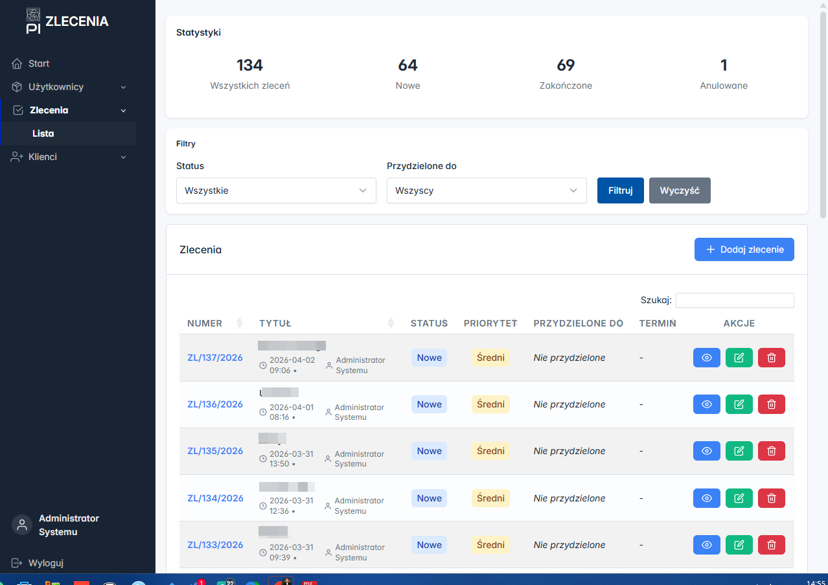Click the edit icon for ZL/137/2026
Image resolution: width=828 pixels, height=585 pixels.
[739, 358]
